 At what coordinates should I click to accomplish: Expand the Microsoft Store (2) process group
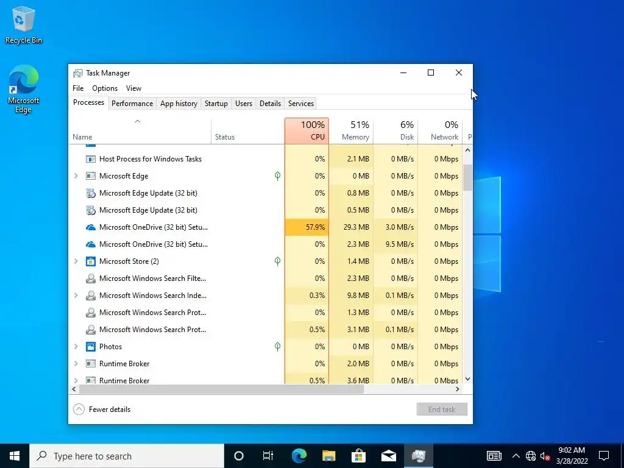[x=76, y=261]
